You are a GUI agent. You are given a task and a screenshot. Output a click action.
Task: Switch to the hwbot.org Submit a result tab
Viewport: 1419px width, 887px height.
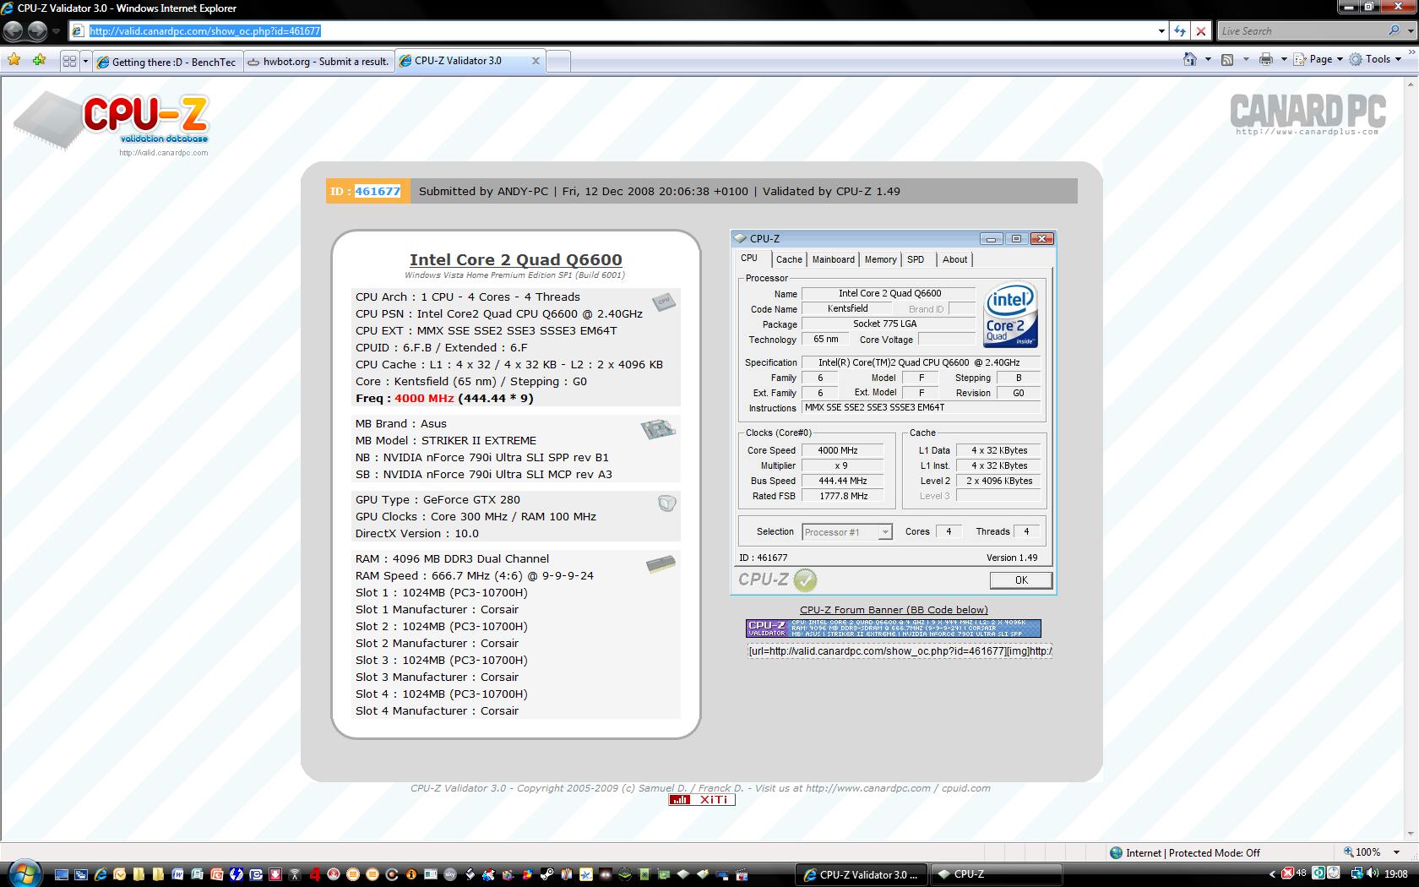click(x=318, y=62)
